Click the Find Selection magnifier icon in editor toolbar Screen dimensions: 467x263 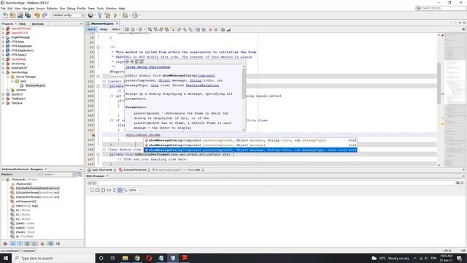(x=150, y=29)
